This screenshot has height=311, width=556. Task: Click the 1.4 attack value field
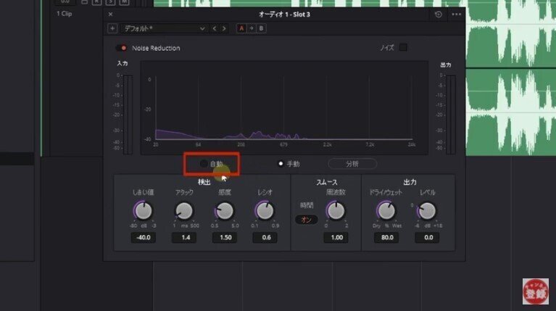pyautogui.click(x=184, y=237)
